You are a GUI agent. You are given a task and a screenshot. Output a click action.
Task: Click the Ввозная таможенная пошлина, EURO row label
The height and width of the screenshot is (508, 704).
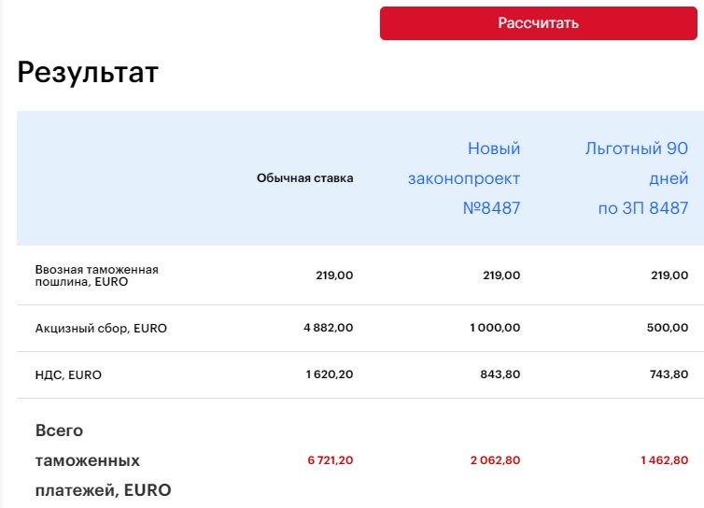(96, 275)
